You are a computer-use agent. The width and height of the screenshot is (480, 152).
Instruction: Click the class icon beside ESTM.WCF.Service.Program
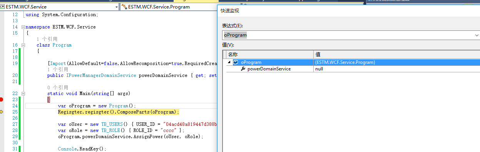(x=124, y=7)
